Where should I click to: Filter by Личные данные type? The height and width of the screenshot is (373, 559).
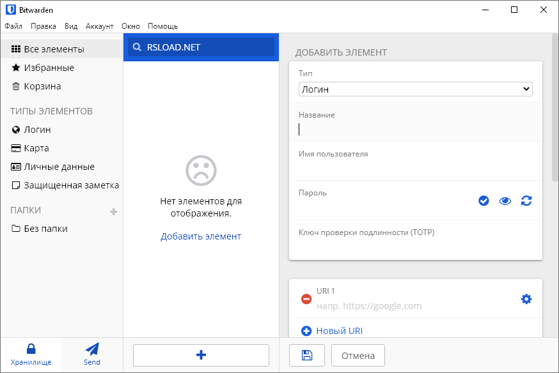point(62,167)
